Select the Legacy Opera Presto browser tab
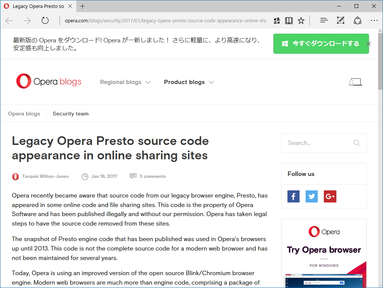 pos(38,6)
